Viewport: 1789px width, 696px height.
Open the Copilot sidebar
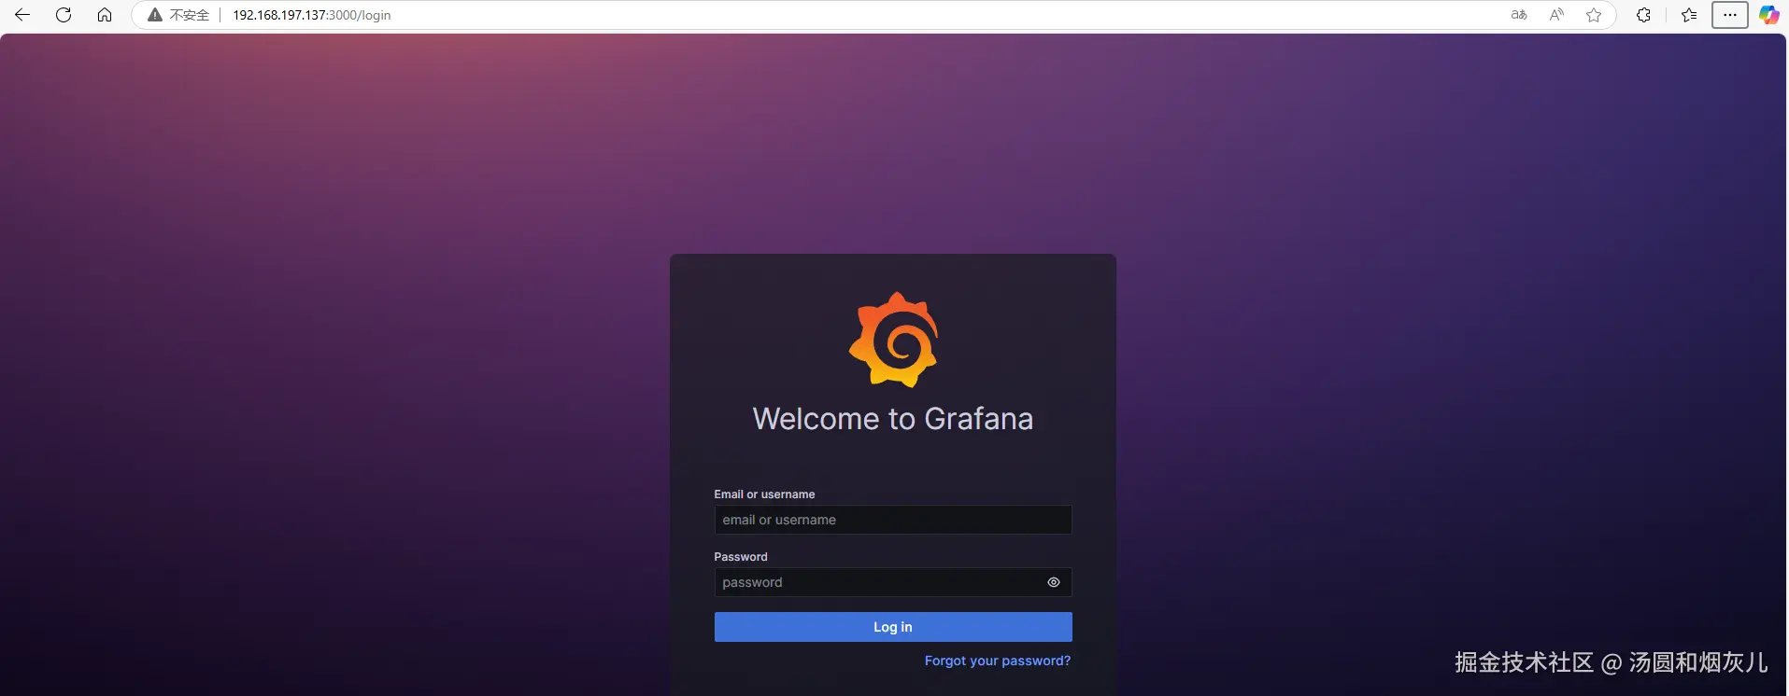(1769, 15)
